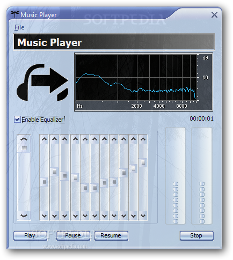233x260 pixels.
Task: Click up arrow of second equalizer band
Action: (x=54, y=139)
